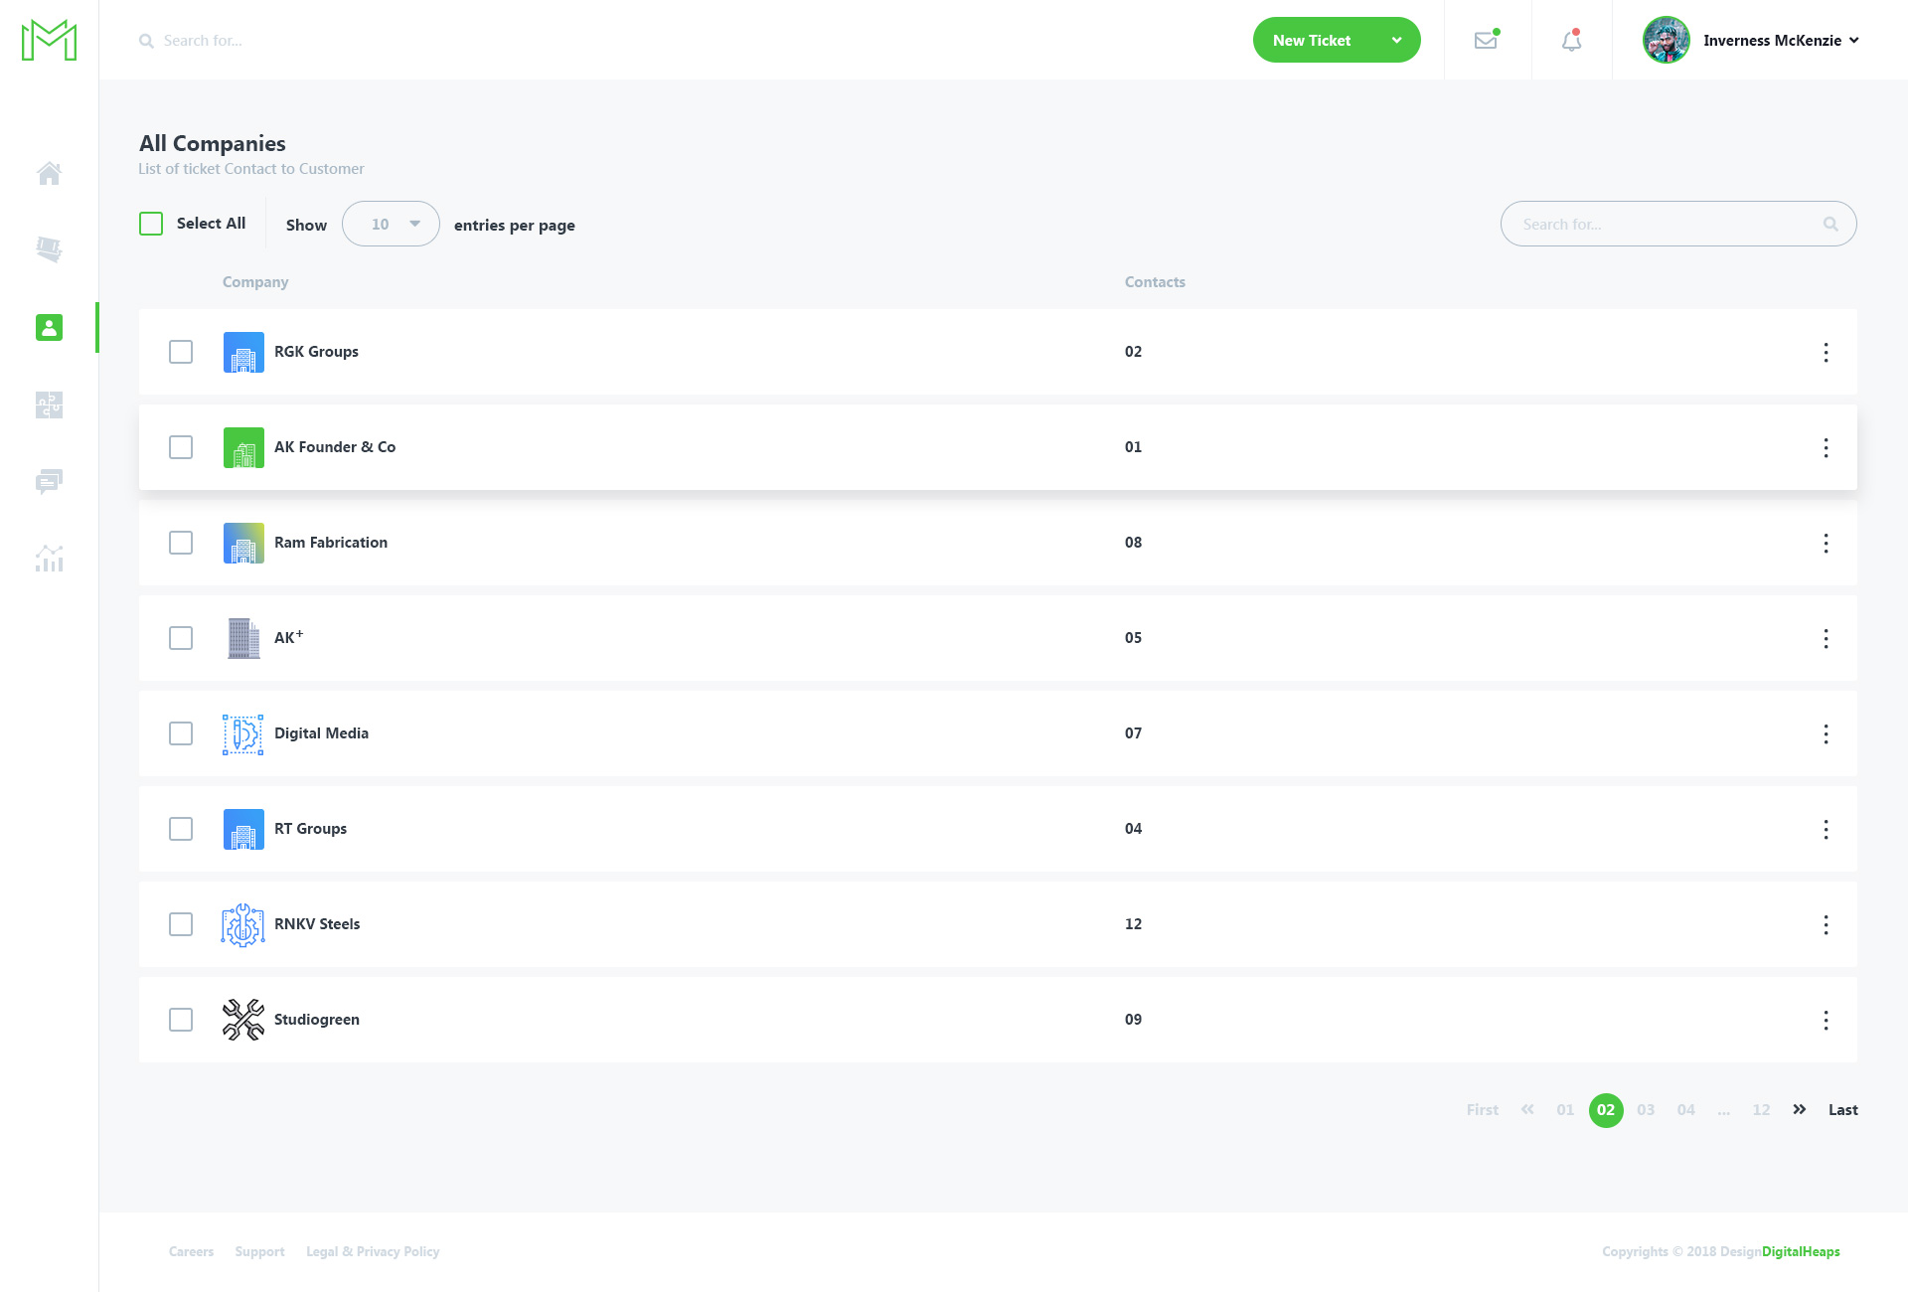This screenshot has width=1908, height=1292.
Task: Open the home dashboard sidebar icon
Action: 50,173
